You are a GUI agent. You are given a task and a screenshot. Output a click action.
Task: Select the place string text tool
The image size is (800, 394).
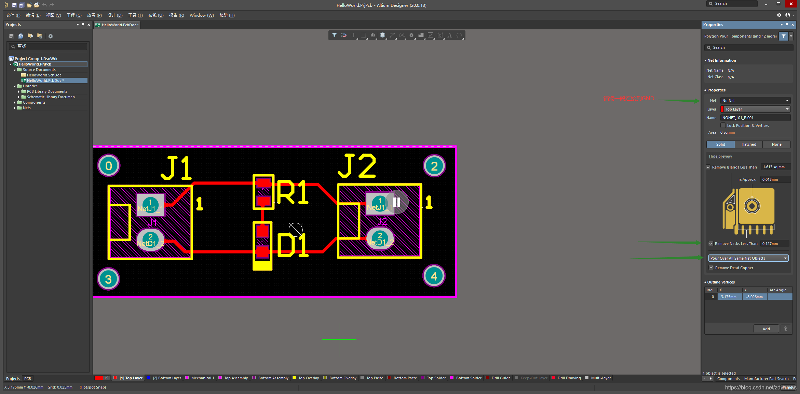click(x=450, y=35)
